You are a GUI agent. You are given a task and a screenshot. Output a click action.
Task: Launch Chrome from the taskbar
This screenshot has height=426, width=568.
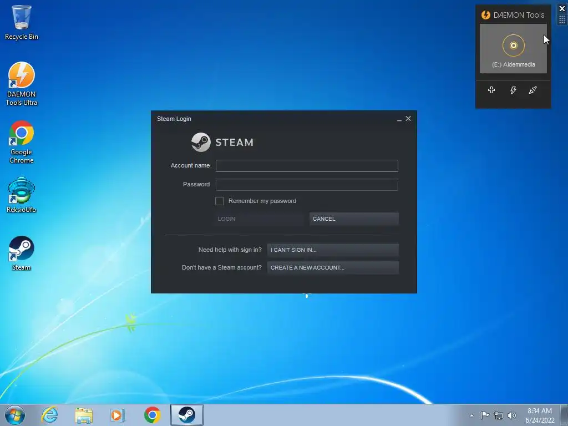[152, 415]
